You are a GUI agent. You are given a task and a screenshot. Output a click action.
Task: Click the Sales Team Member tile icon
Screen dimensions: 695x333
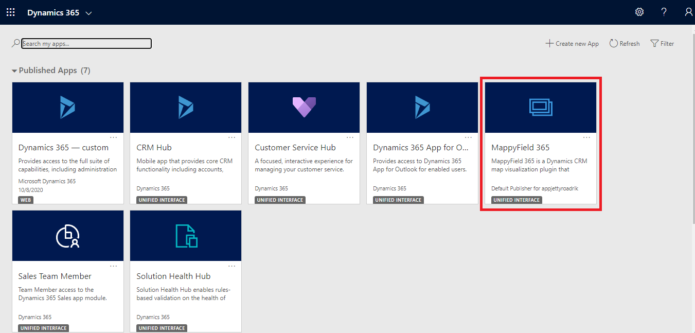(x=67, y=236)
